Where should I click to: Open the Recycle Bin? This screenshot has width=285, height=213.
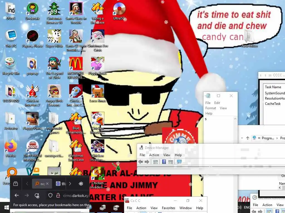pos(11,66)
